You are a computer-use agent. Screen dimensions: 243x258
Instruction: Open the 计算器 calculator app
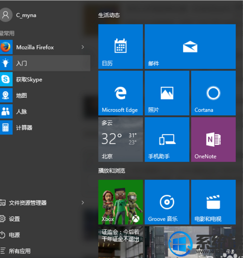tap(45, 127)
